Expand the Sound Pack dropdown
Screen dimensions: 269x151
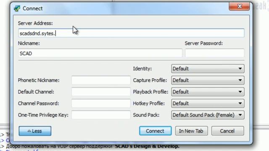click(208, 115)
